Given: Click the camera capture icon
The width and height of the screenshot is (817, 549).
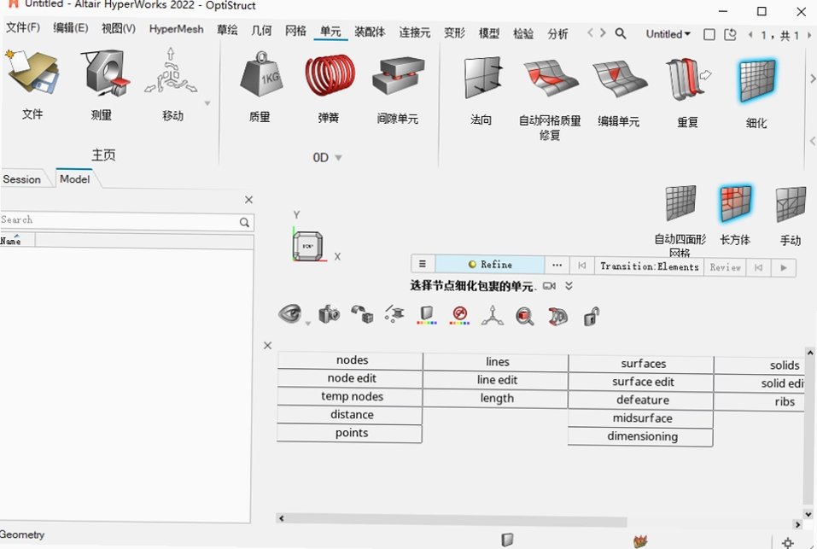Looking at the screenshot, I should coord(330,314).
